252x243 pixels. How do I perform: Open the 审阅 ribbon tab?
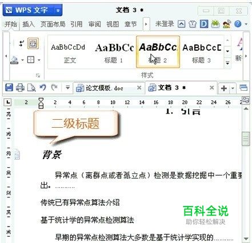(95, 25)
